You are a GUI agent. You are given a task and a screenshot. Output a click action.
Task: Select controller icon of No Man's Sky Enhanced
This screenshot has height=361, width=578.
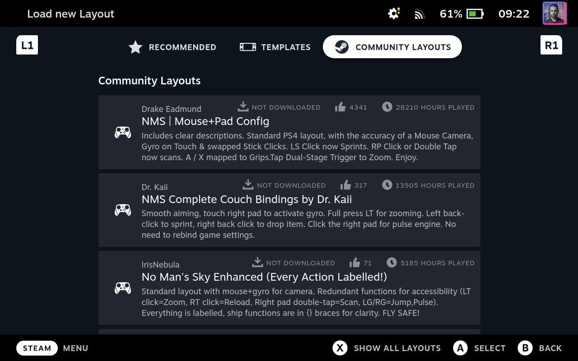[123, 288]
